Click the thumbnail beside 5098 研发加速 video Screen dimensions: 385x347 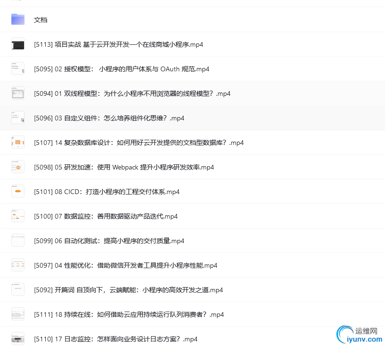pyautogui.click(x=17, y=167)
